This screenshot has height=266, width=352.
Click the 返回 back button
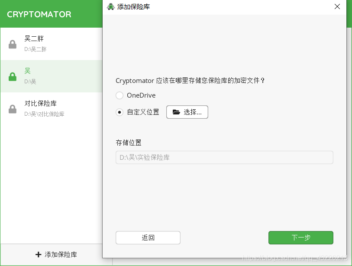[148, 237]
